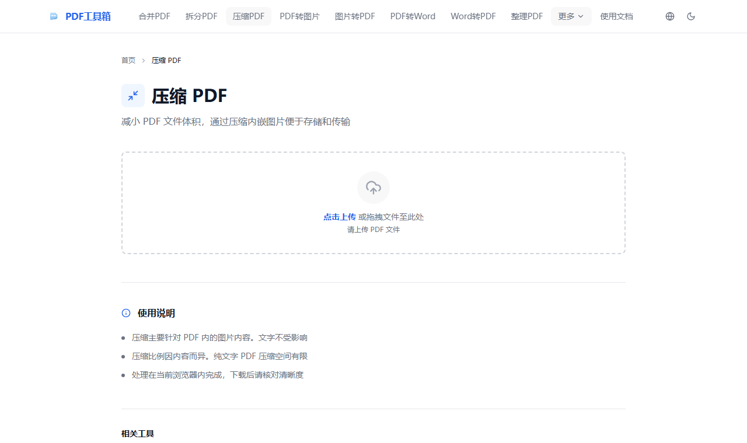This screenshot has height=443, width=747.
Task: Click the cloud upload icon
Action: pyautogui.click(x=373, y=188)
